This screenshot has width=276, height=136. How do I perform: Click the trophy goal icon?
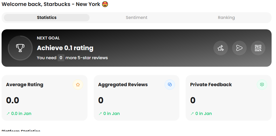pos(20,48)
